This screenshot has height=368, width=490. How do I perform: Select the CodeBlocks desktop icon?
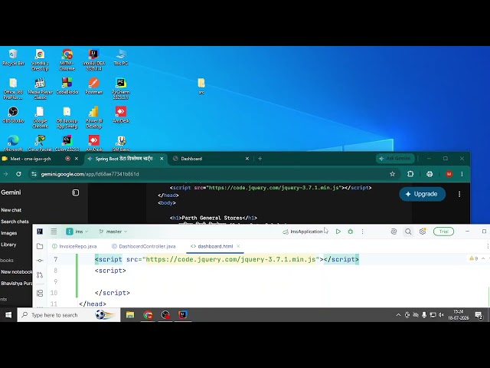[x=67, y=86]
